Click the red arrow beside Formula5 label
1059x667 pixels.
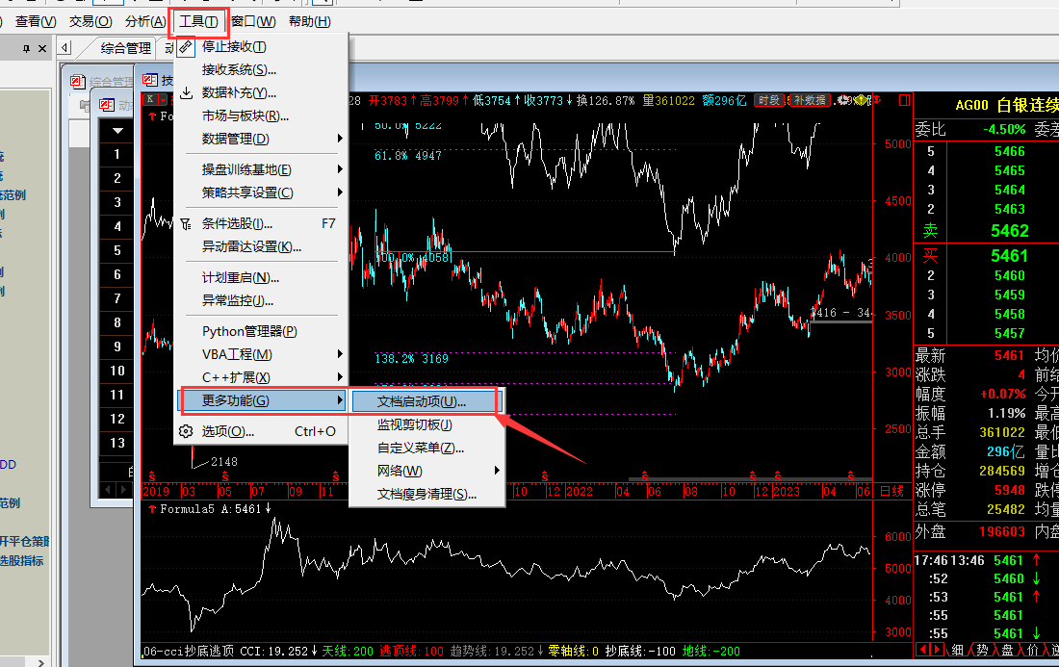click(152, 509)
